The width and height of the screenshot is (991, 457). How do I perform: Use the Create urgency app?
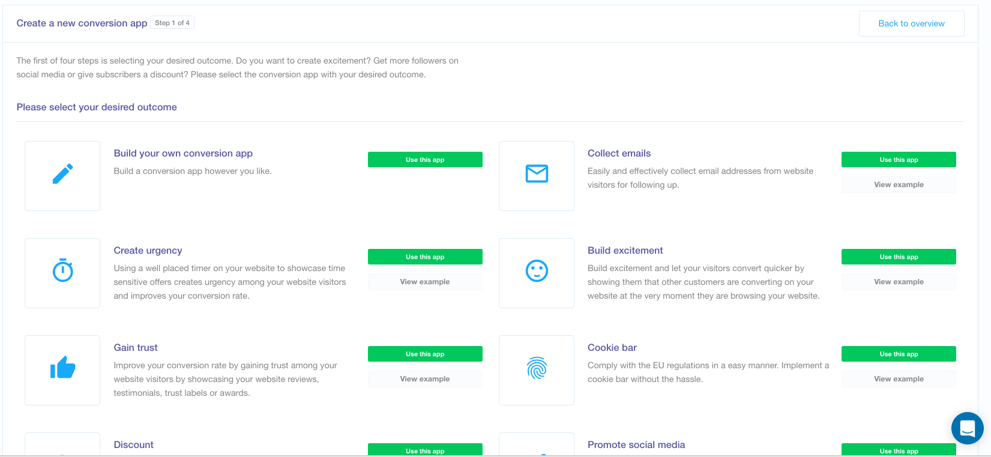point(425,257)
